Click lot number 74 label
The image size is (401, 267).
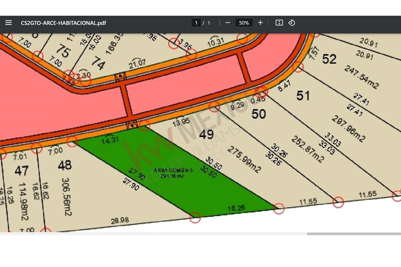click(x=99, y=63)
